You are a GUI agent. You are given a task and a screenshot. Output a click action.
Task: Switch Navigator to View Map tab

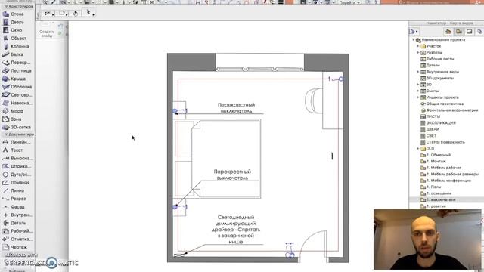(459, 32)
